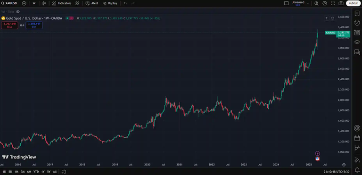The height and width of the screenshot is (175, 362).
Task: Toggle fullscreen mode for the chart
Action: point(333,3)
